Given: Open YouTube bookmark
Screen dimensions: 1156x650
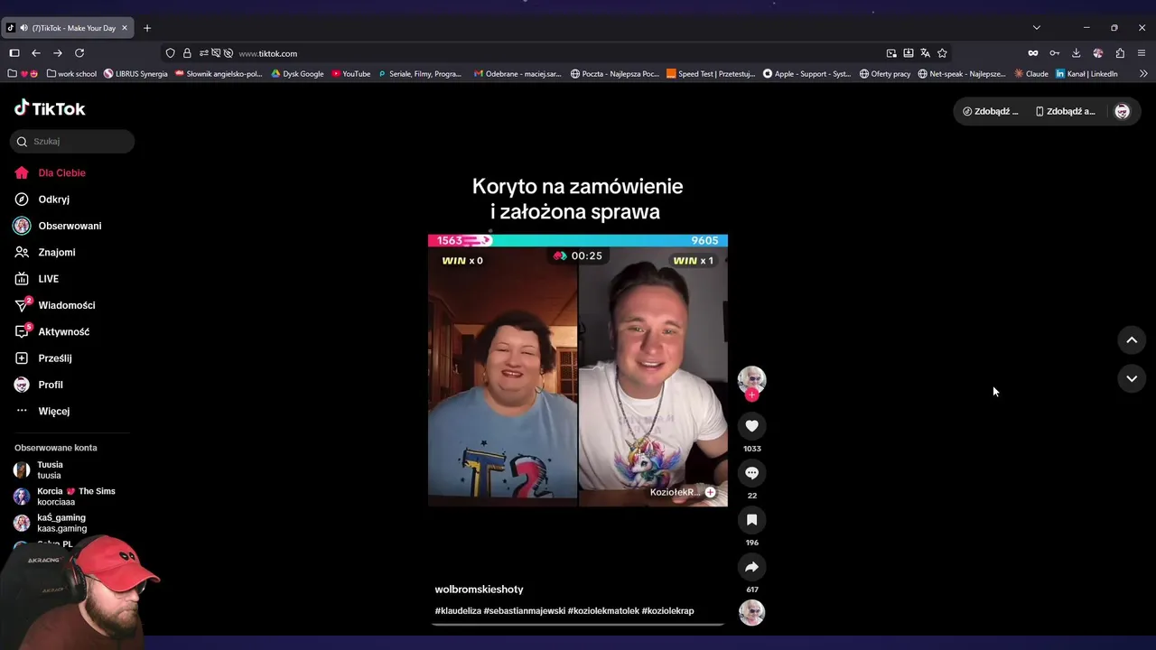Looking at the screenshot, I should pos(350,74).
